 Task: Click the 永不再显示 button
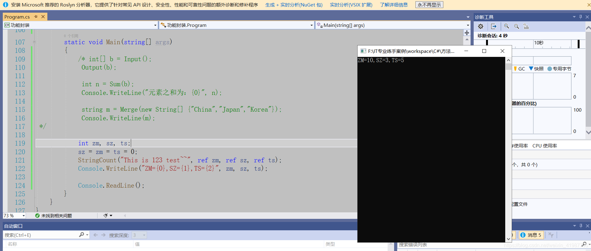click(429, 5)
